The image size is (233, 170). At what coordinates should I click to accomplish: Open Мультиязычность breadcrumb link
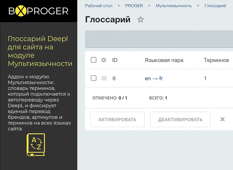coord(174,6)
